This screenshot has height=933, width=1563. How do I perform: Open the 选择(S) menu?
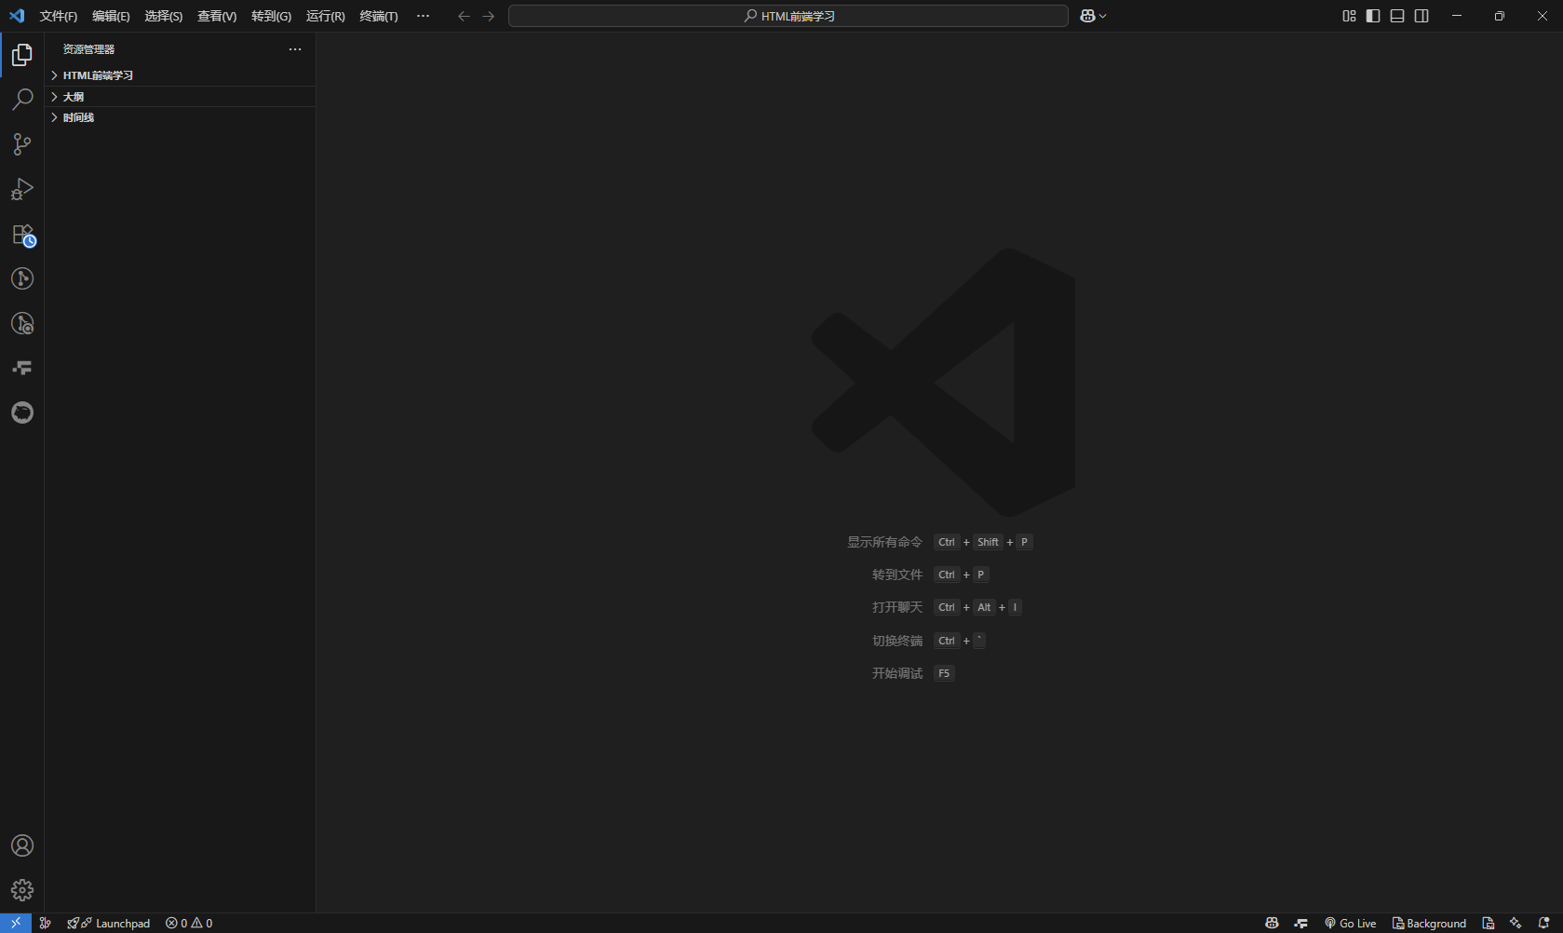coord(163,16)
